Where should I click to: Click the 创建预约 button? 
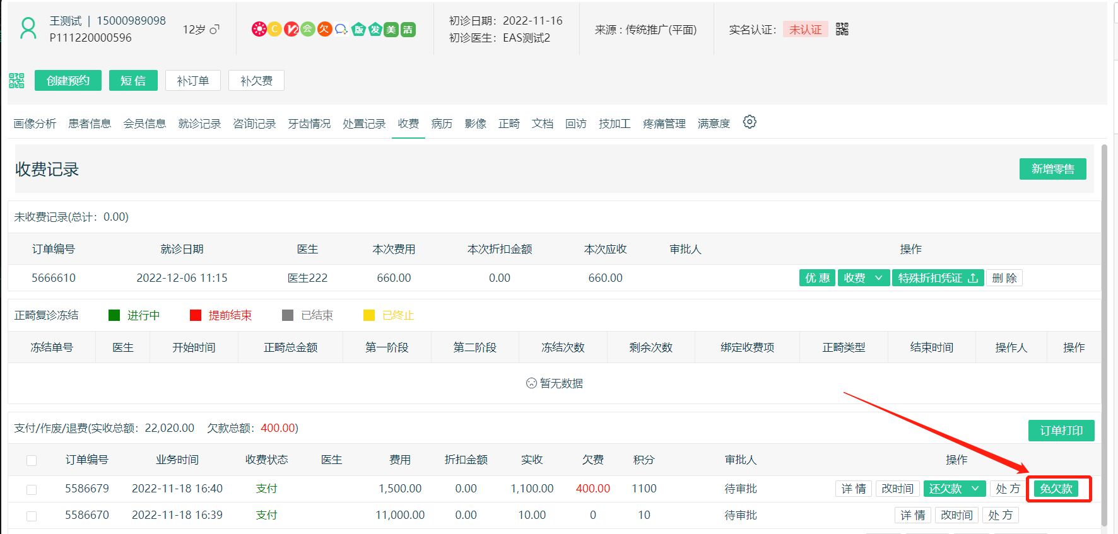68,81
